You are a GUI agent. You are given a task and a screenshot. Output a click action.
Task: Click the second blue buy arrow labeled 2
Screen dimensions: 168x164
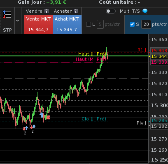34,127
